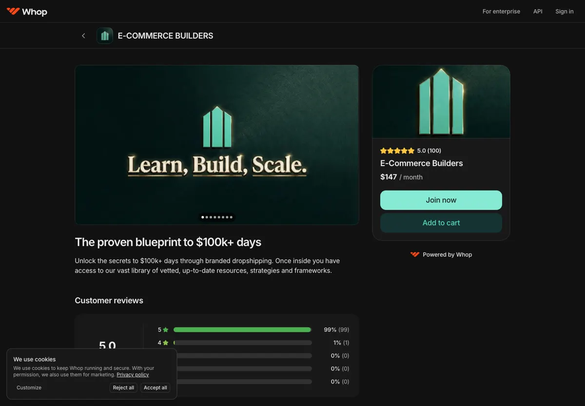
Task: Click the green star next to 5
Action: click(166, 330)
